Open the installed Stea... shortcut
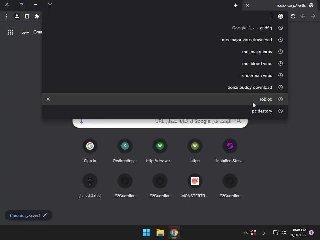Image resolution: width=320 pixels, height=240 pixels. (x=230, y=151)
